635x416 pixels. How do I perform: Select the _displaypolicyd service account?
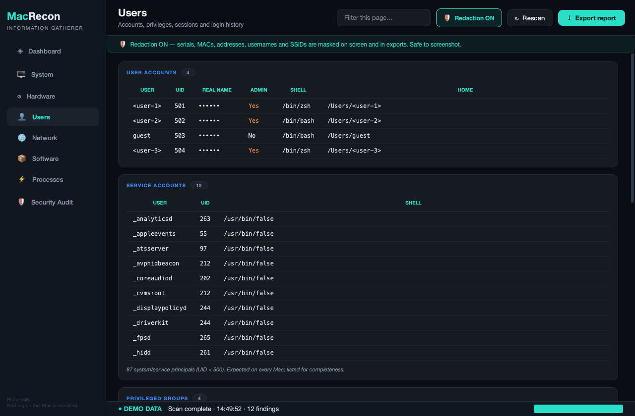160,308
